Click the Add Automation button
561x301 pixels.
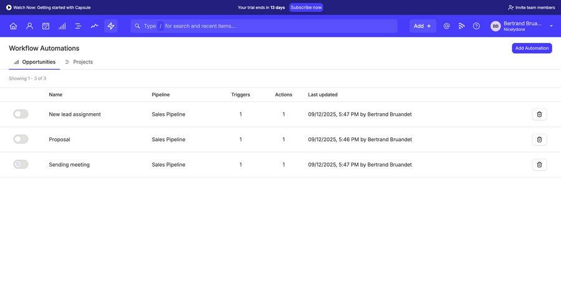pyautogui.click(x=532, y=48)
